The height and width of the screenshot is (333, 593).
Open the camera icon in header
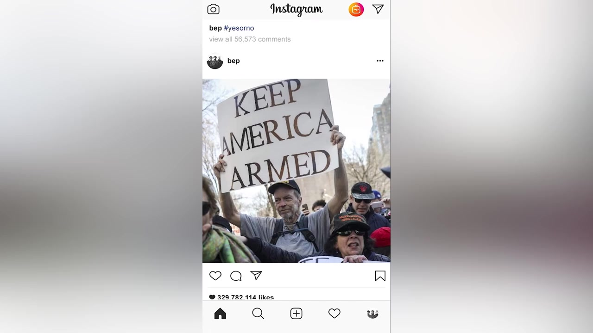click(x=213, y=9)
